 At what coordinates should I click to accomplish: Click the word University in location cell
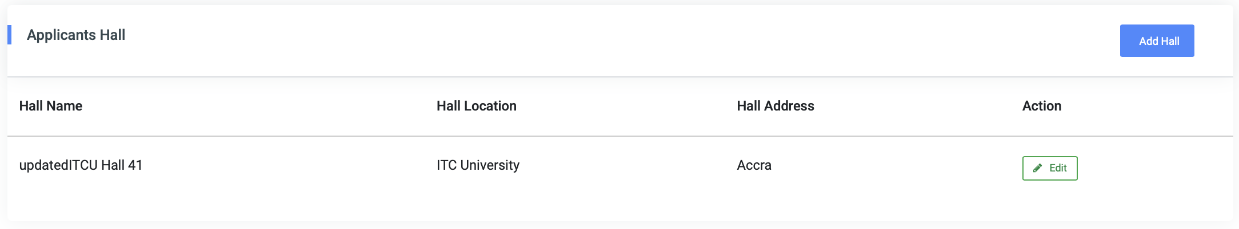490,165
